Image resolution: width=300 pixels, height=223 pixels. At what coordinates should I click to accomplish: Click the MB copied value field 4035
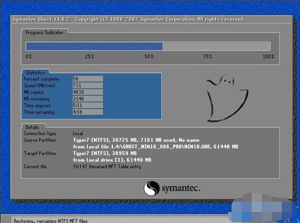click(x=88, y=92)
